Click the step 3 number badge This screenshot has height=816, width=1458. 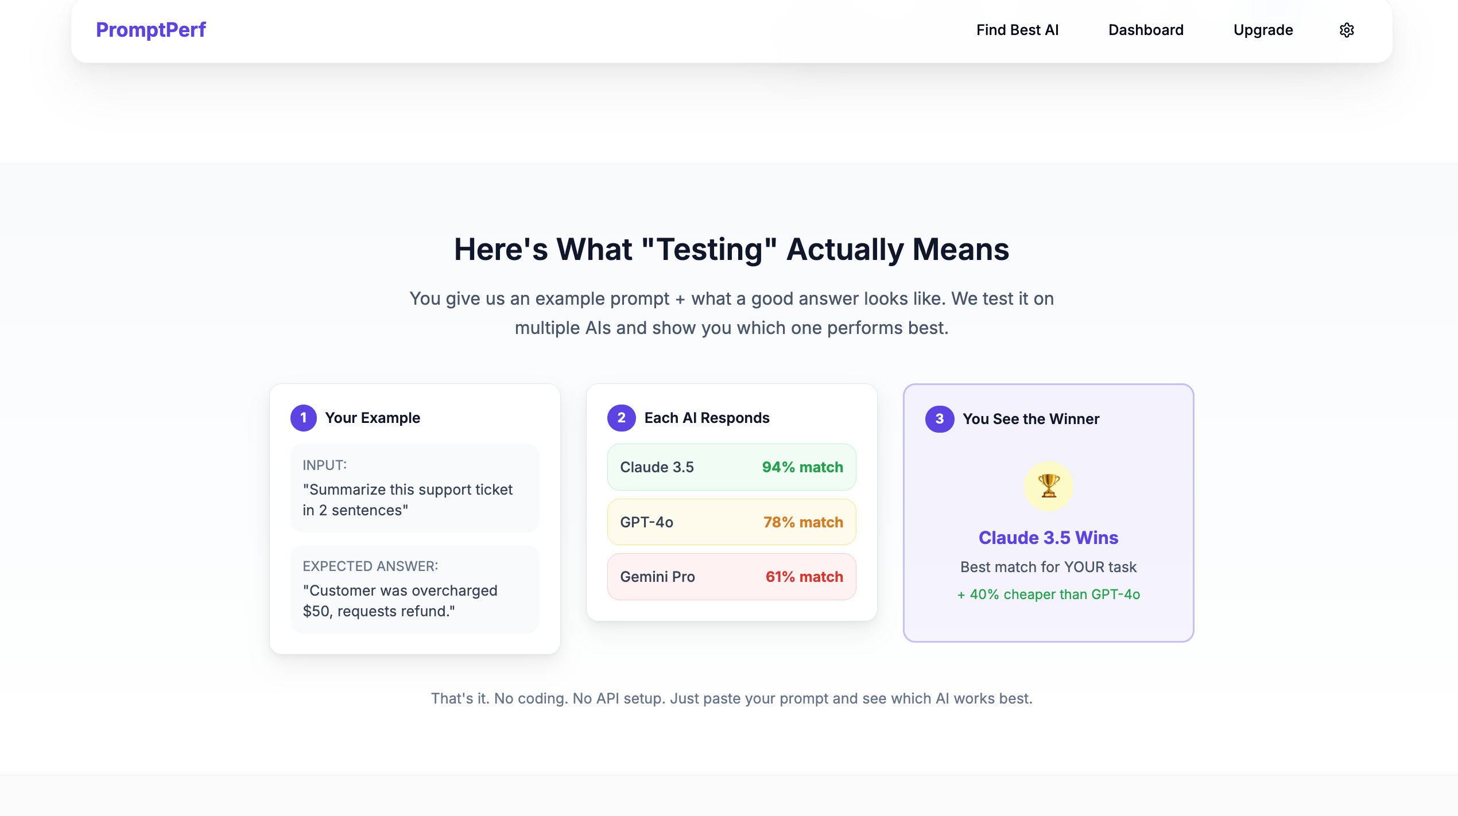click(x=939, y=419)
